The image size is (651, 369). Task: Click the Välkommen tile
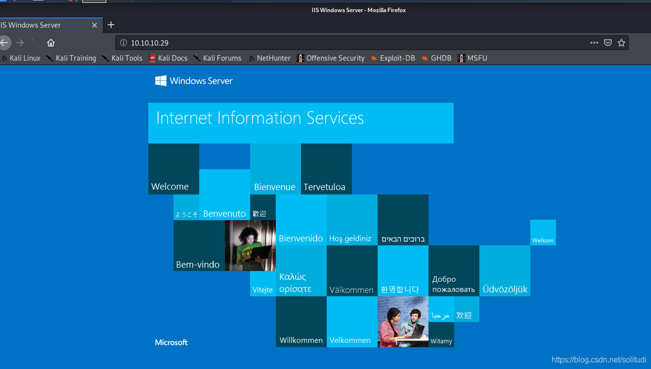click(352, 271)
